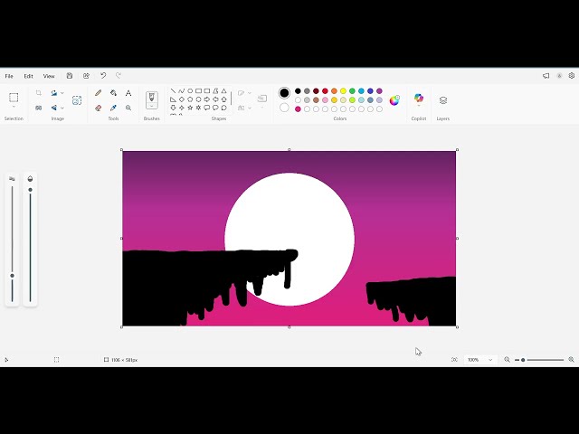The width and height of the screenshot is (579, 434).
Task: Click the Crop icon
Action: (38, 93)
